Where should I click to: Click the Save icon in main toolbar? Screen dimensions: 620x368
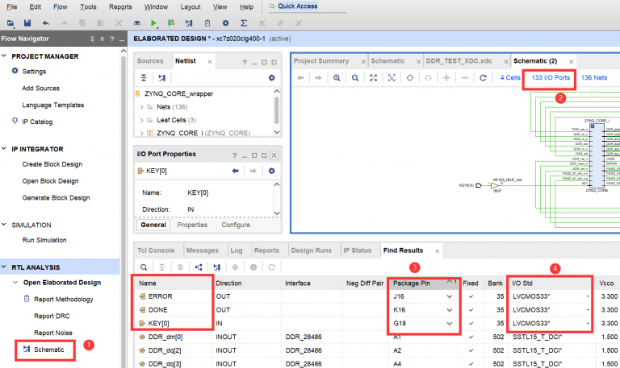[x=27, y=23]
